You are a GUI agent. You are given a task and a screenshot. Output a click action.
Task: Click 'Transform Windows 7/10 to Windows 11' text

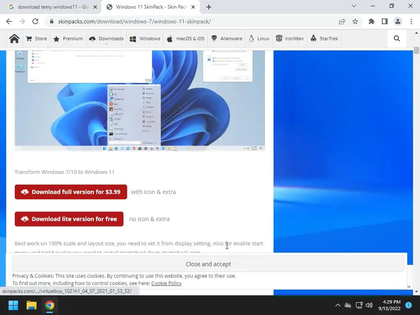64,172
